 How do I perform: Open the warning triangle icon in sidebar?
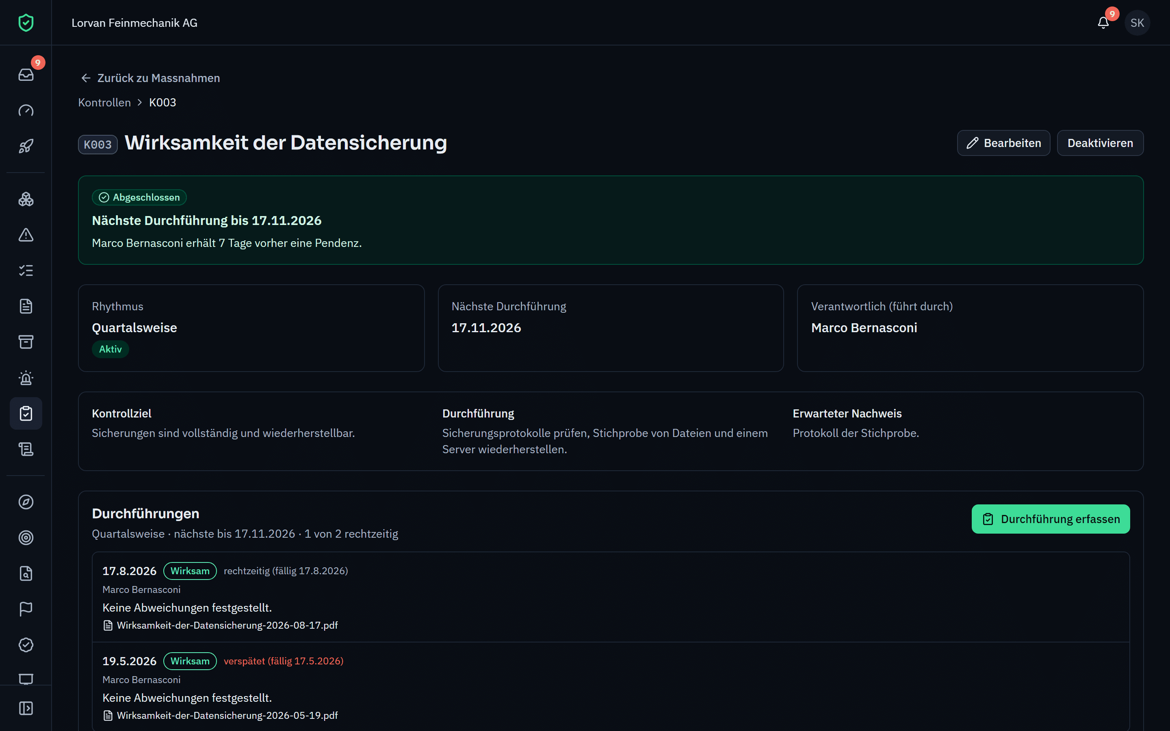pyautogui.click(x=26, y=235)
